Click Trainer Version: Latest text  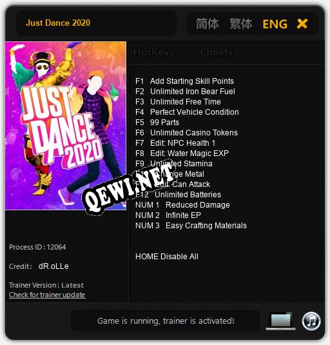point(46,285)
